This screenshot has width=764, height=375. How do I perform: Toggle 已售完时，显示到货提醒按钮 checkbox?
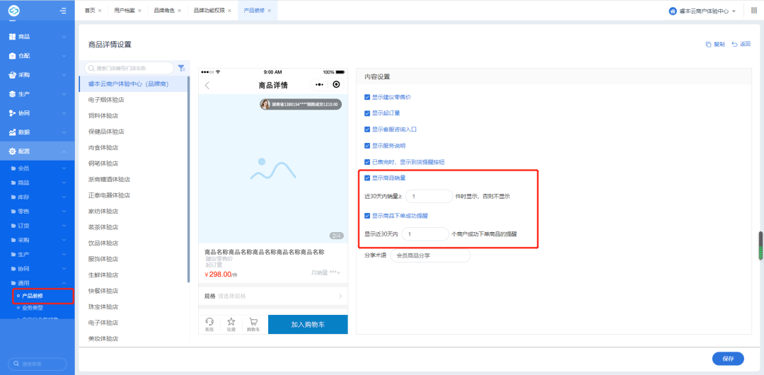367,162
